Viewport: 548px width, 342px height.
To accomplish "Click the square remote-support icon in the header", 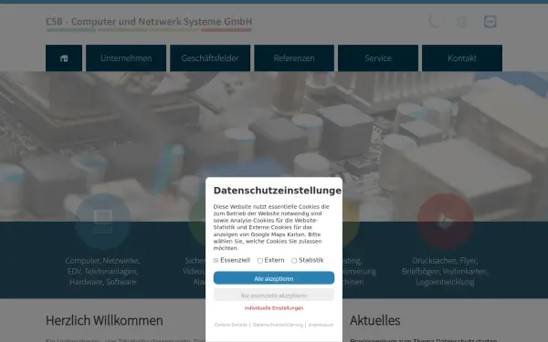I will [490, 22].
